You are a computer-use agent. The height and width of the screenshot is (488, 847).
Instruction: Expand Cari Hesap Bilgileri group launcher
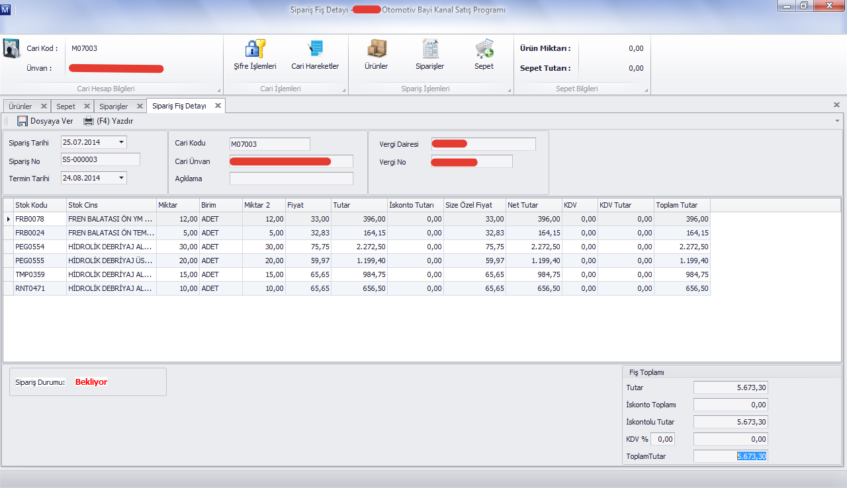point(218,90)
